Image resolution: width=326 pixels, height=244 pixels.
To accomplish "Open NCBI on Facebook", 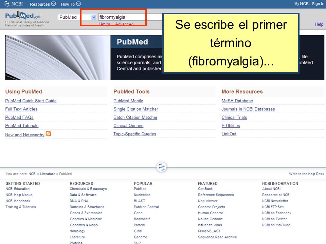I will [x=276, y=213].
